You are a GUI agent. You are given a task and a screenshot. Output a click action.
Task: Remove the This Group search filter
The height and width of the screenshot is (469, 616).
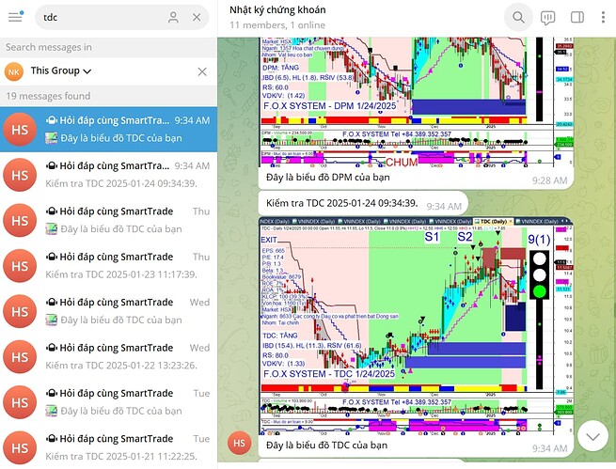(x=202, y=71)
